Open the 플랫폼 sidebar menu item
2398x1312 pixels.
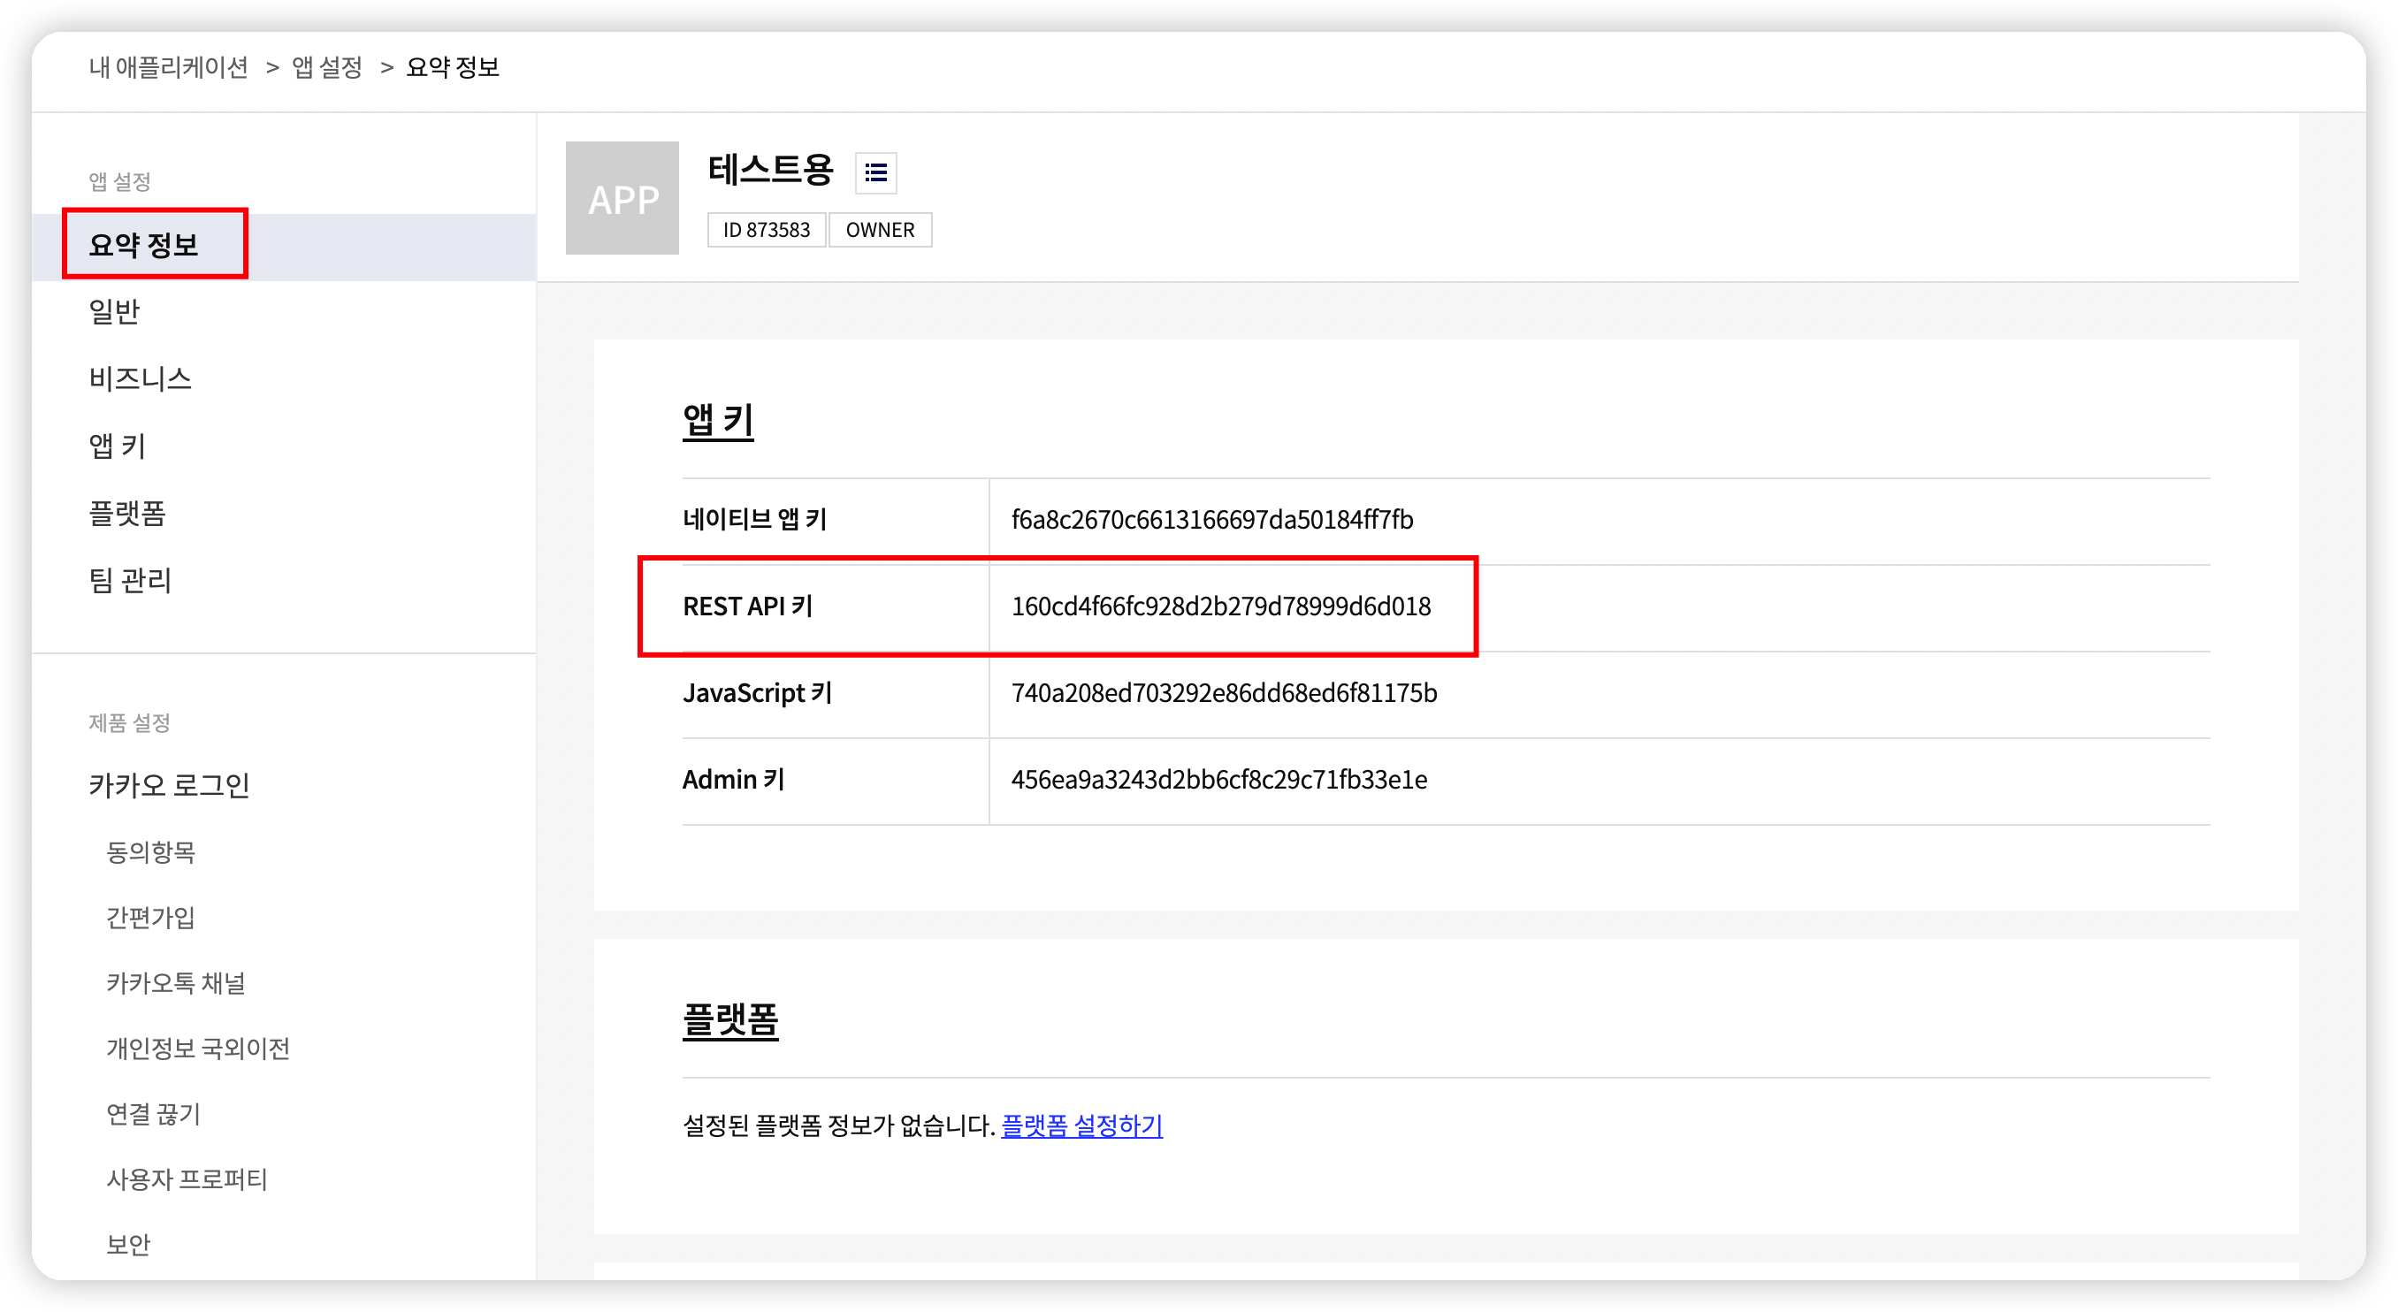pos(126,513)
